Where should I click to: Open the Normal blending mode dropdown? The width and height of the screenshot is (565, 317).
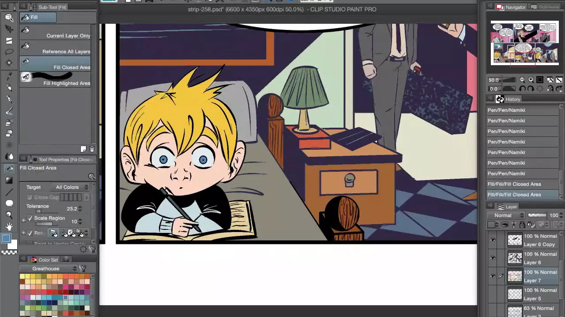[x=506, y=215]
